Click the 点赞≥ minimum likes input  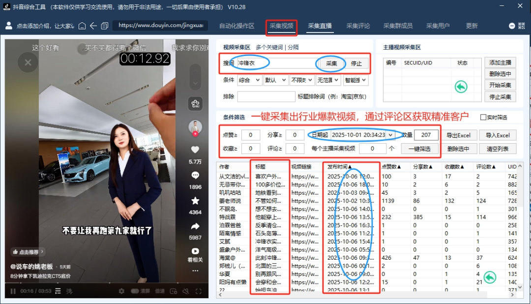coord(251,135)
